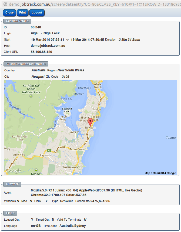
Task: Click the A3 route shield on the map
Action: tap(49, 151)
